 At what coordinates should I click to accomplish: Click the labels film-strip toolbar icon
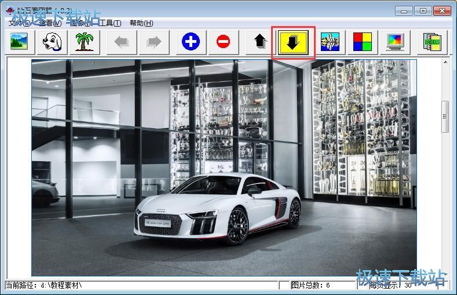[x=433, y=42]
